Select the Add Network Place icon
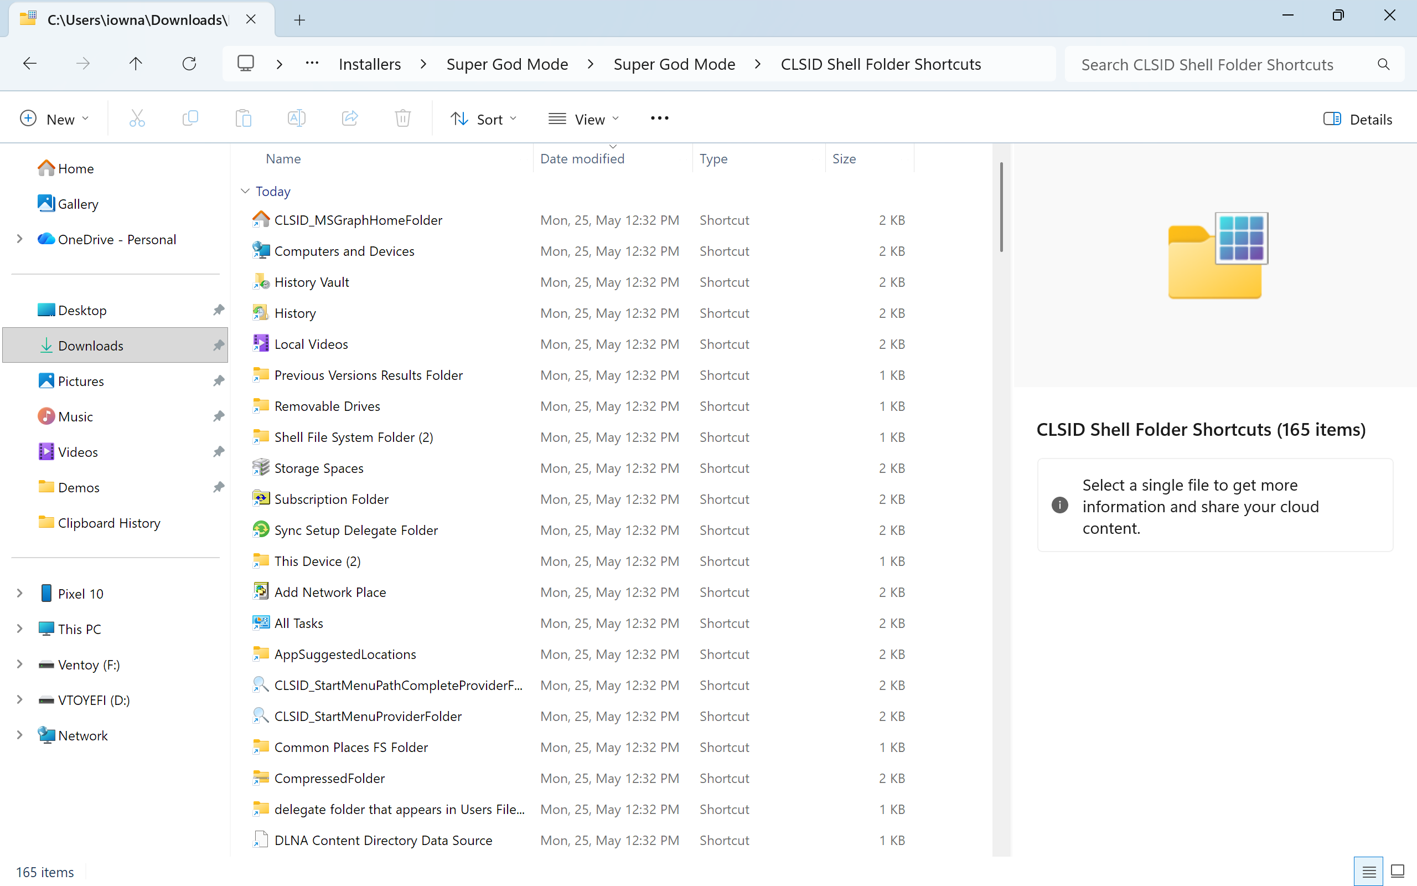1417x886 pixels. pos(261,592)
